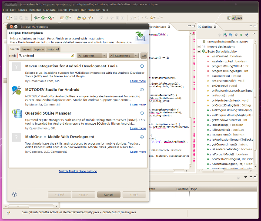Open dropdown arrow next to Debug icon
The width and height of the screenshot is (261, 221).
(x=39, y=18)
